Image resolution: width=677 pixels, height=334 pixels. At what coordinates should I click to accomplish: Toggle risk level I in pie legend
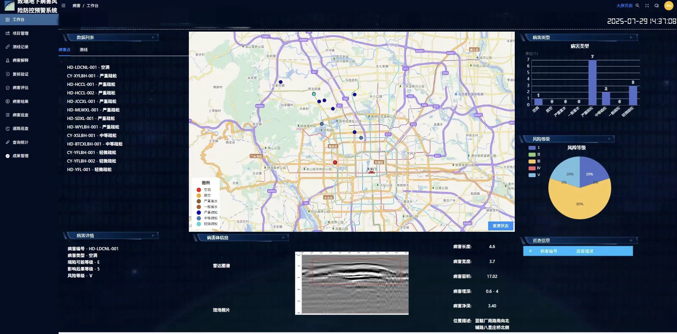click(532, 148)
